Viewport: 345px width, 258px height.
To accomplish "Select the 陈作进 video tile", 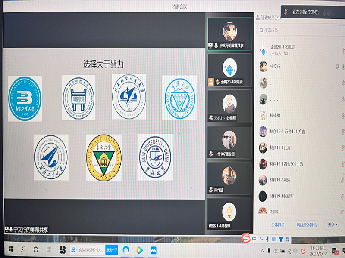I will (230, 178).
